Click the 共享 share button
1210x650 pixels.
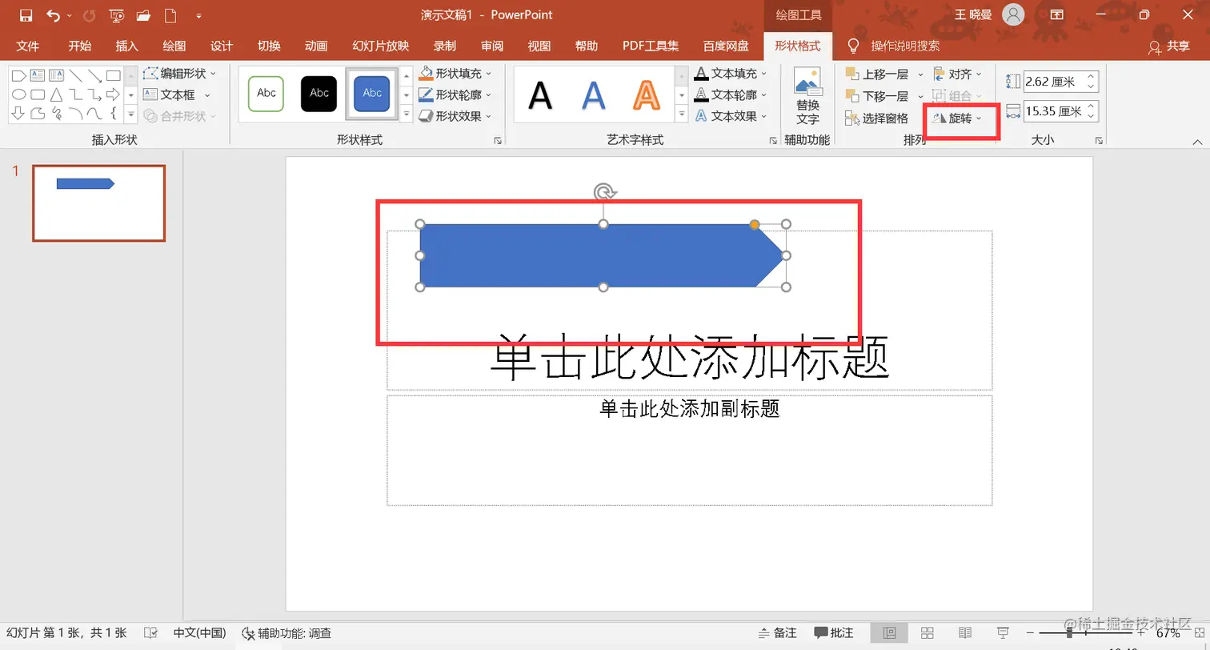click(x=1169, y=46)
